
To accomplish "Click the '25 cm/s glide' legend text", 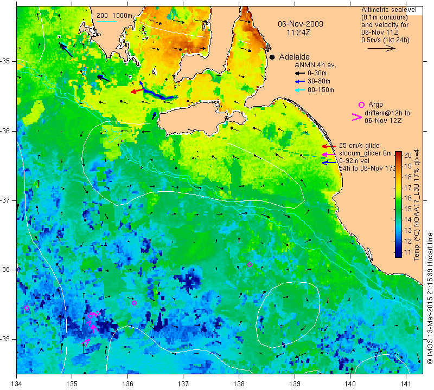I will [x=359, y=146].
